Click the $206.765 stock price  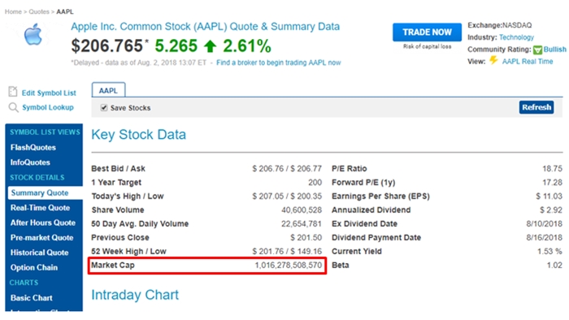[x=107, y=46]
